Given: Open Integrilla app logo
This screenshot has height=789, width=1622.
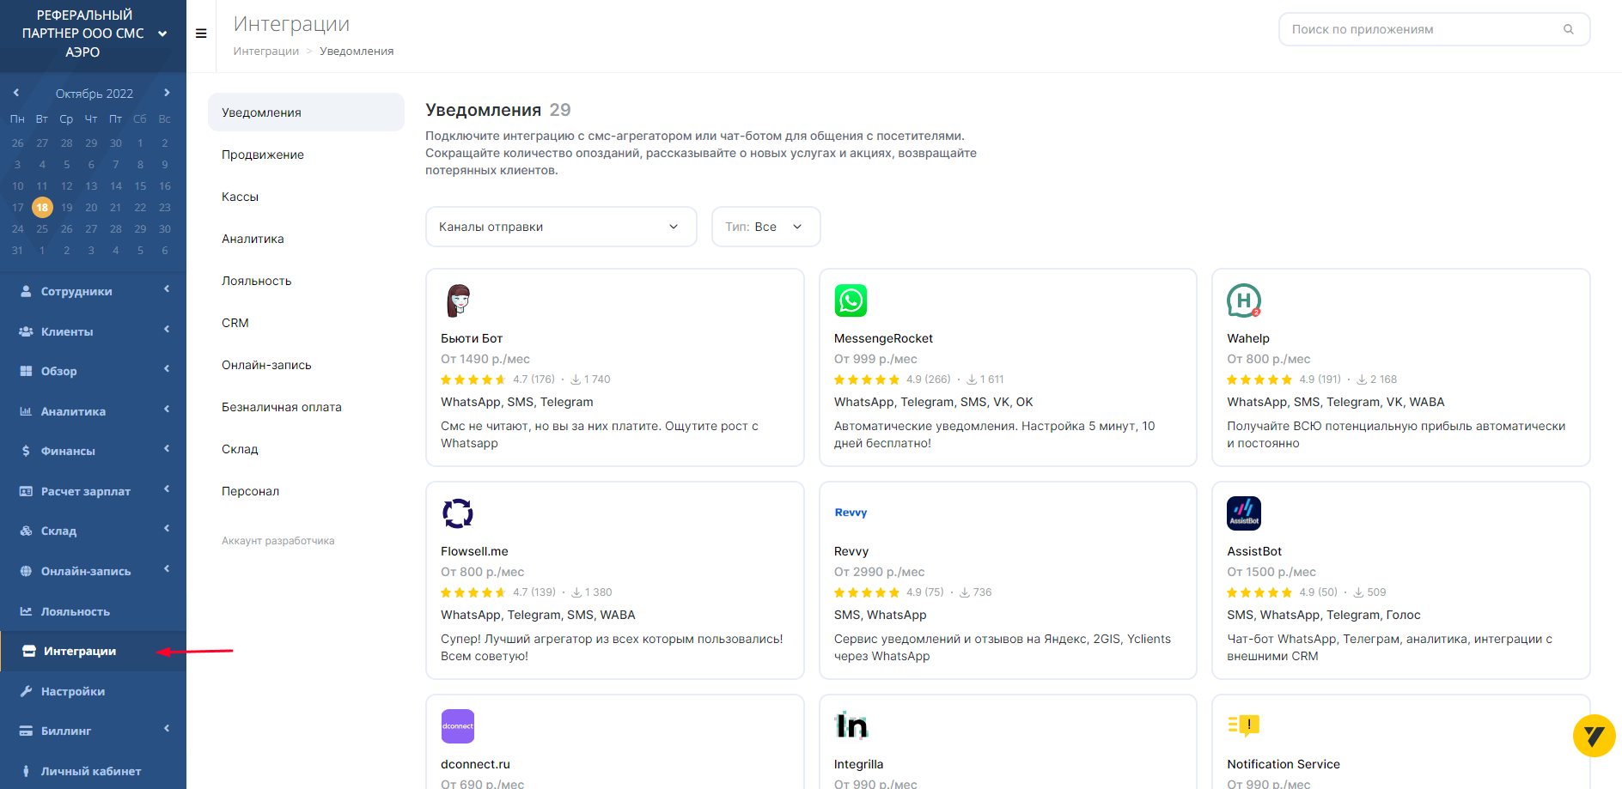Looking at the screenshot, I should (x=851, y=726).
